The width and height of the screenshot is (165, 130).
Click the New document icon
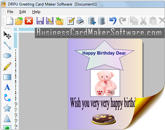tap(10, 21)
